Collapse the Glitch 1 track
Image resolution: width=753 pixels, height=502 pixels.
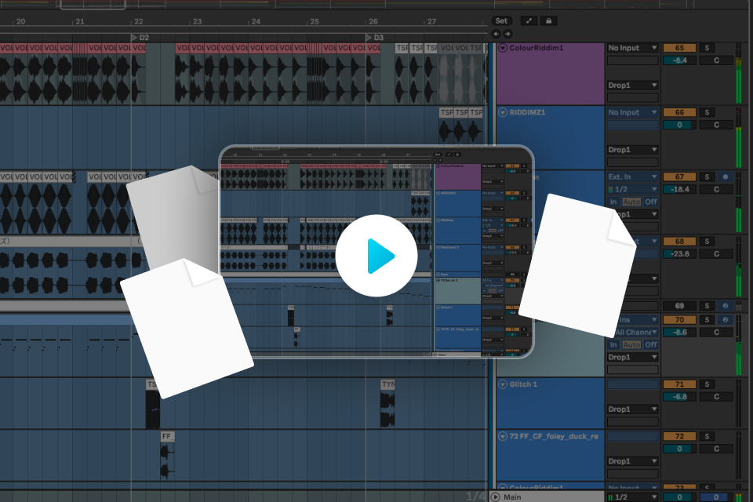tap(503, 384)
